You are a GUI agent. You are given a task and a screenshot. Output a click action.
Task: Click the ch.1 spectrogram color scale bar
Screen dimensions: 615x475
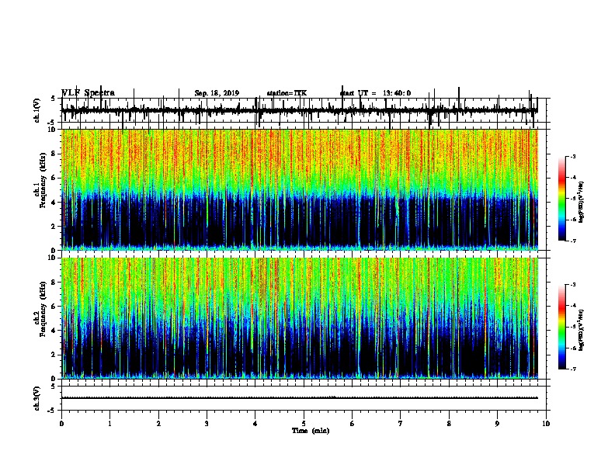(x=562, y=199)
